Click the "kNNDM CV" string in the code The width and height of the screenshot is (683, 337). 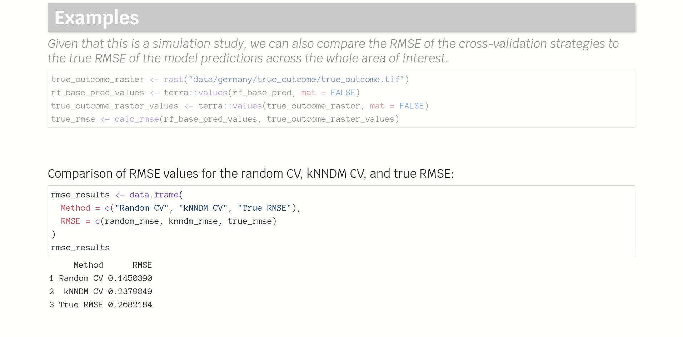click(203, 208)
